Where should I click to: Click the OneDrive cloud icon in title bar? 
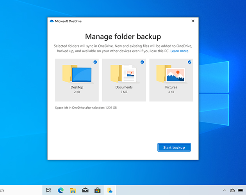click(x=52, y=21)
